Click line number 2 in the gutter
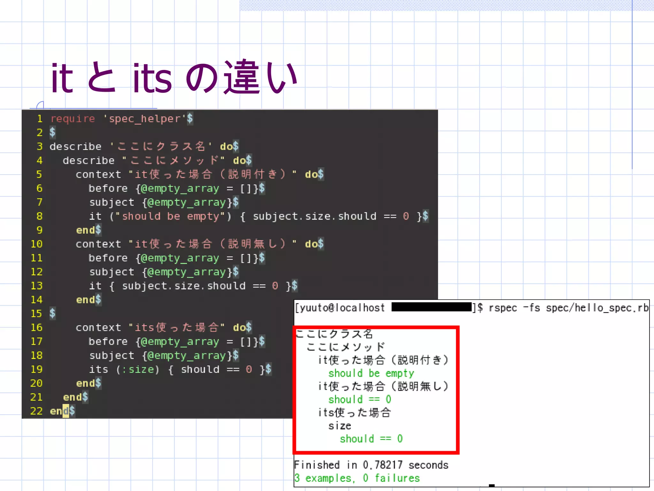The width and height of the screenshot is (654, 491). [40, 132]
